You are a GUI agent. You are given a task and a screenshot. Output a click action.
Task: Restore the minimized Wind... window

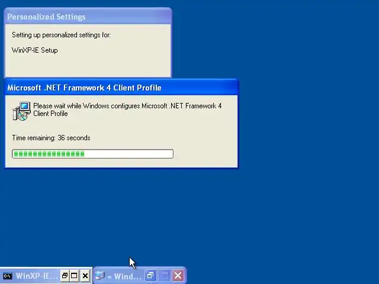point(150,276)
